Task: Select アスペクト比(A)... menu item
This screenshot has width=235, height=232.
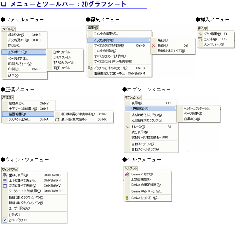Action: click(x=28, y=119)
